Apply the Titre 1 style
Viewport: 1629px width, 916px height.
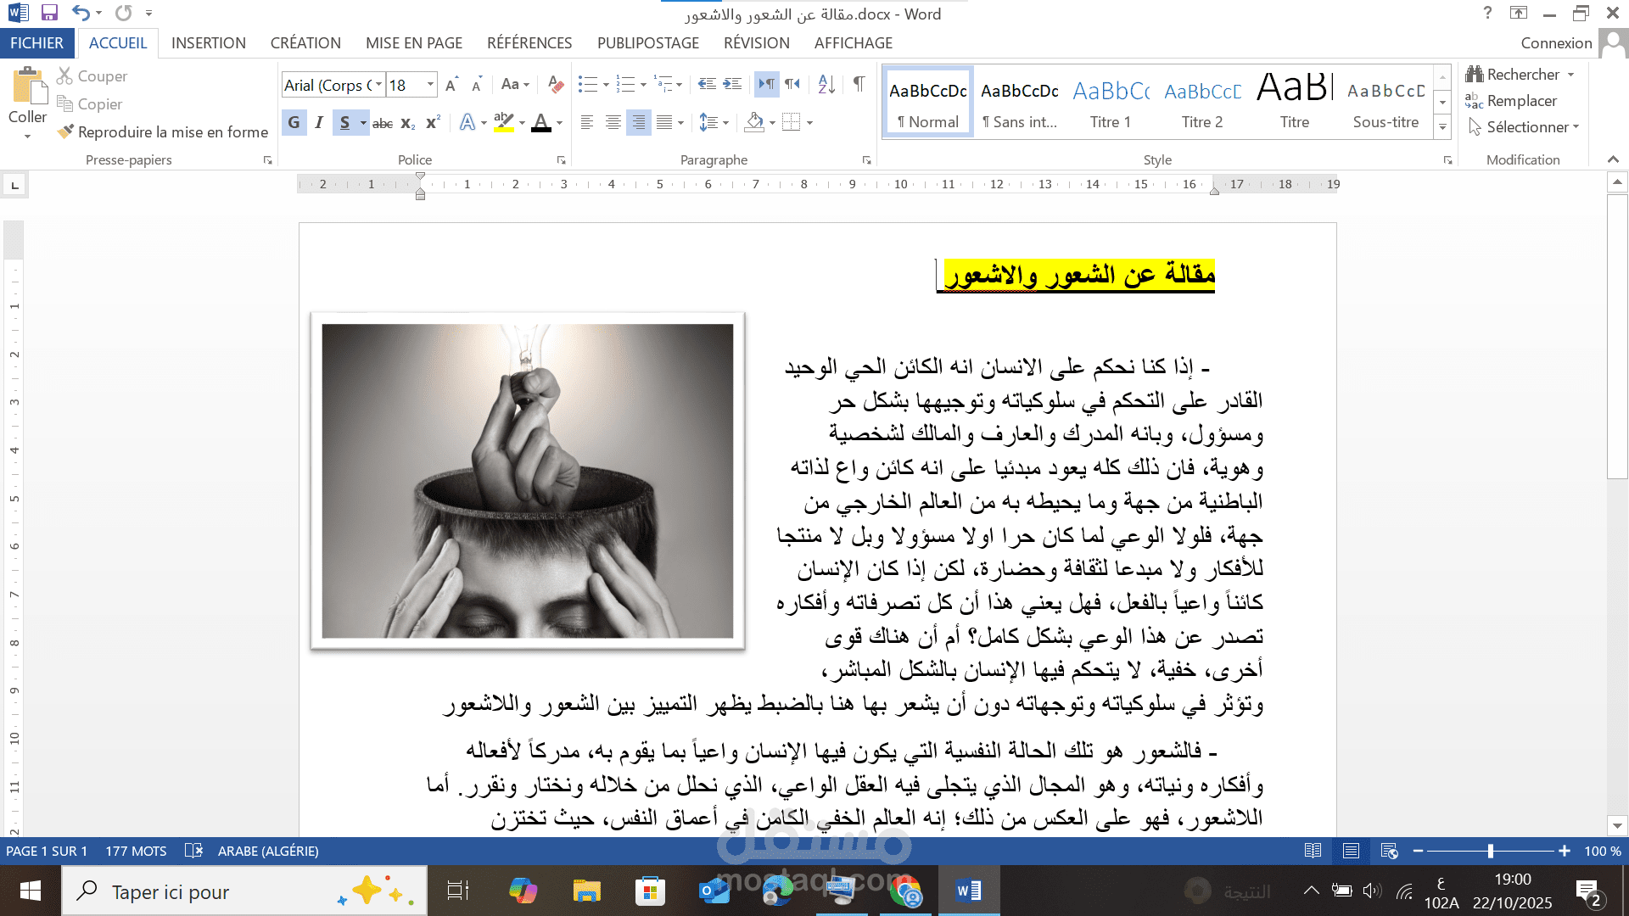click(1111, 103)
